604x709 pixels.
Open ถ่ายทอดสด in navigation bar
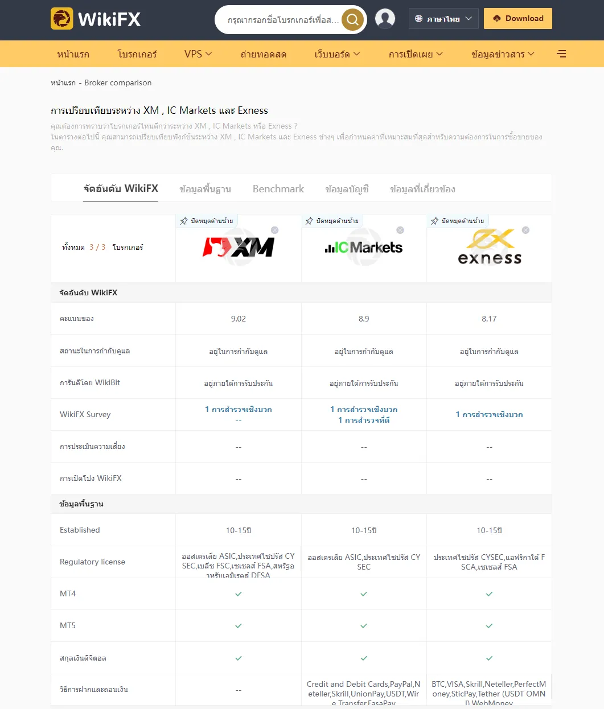264,54
